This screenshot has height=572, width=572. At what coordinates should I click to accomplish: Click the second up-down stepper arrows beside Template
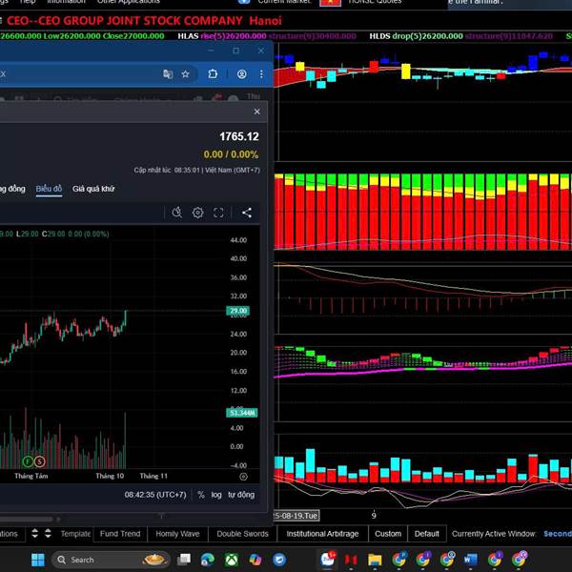[x=48, y=533]
